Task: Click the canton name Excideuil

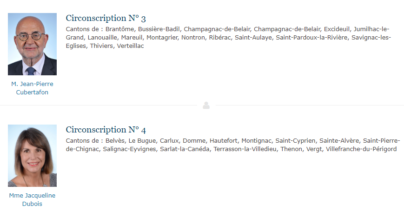Action: tap(337, 29)
